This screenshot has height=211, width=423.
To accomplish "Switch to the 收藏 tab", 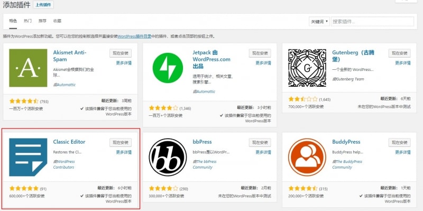I will (x=57, y=21).
